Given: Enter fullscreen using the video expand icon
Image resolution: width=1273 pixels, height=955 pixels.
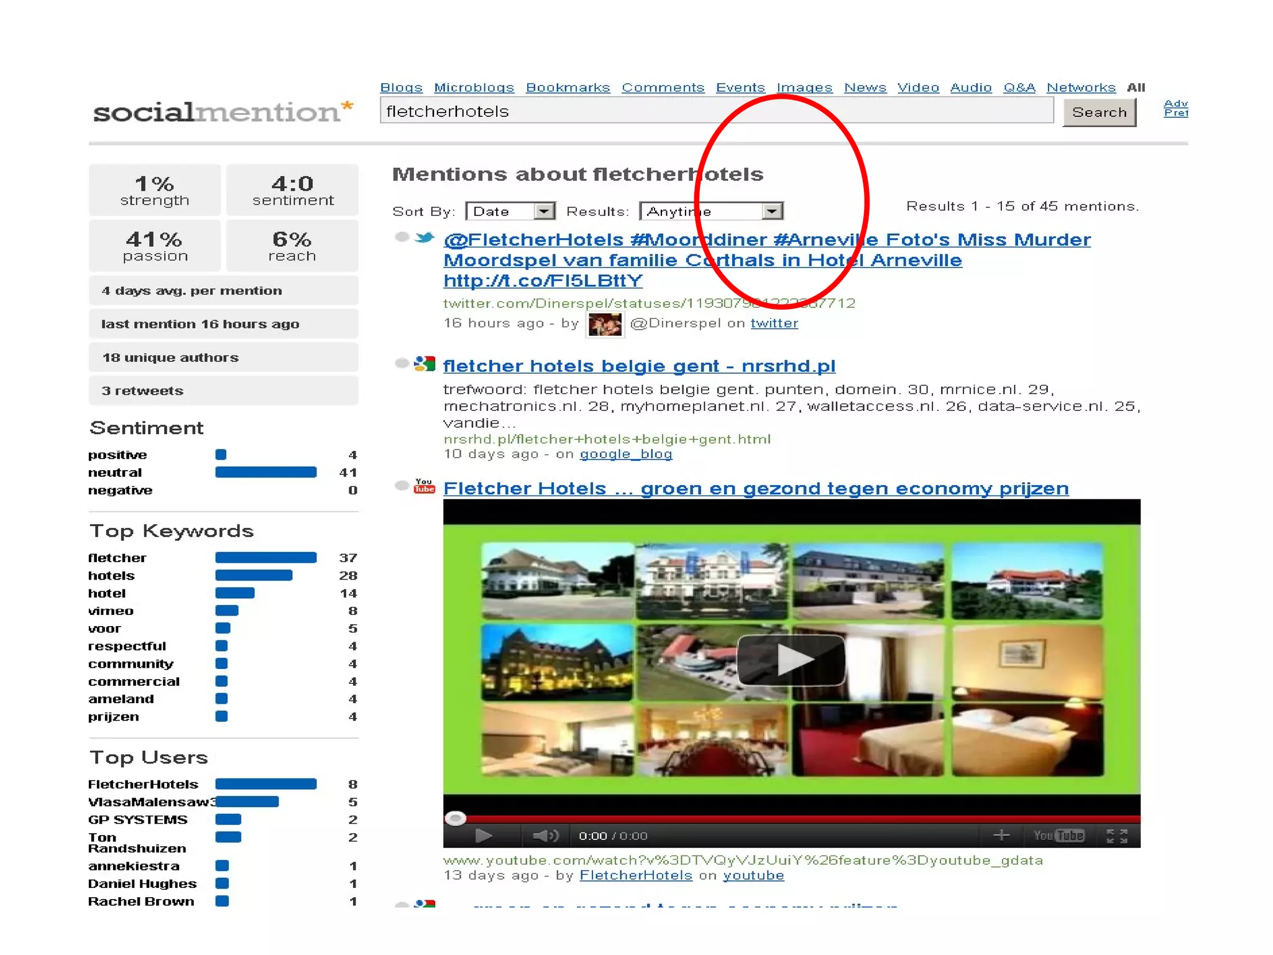Looking at the screenshot, I should point(1116,836).
